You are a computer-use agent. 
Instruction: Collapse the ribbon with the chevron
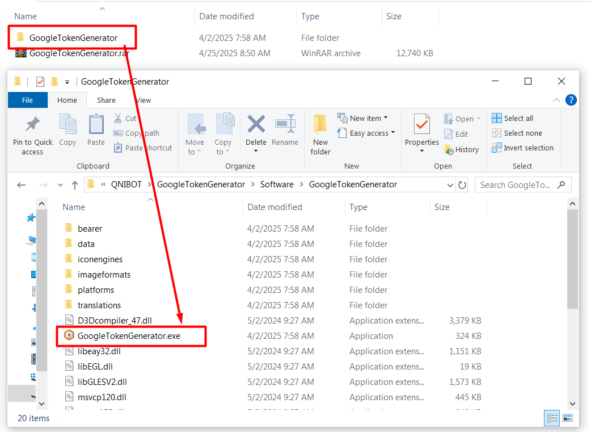(x=556, y=100)
